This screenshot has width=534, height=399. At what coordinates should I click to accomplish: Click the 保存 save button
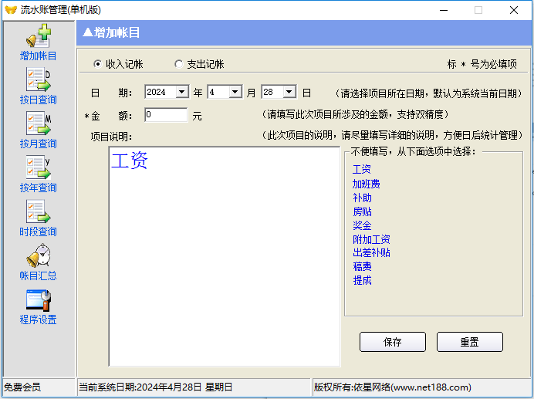[x=392, y=342]
